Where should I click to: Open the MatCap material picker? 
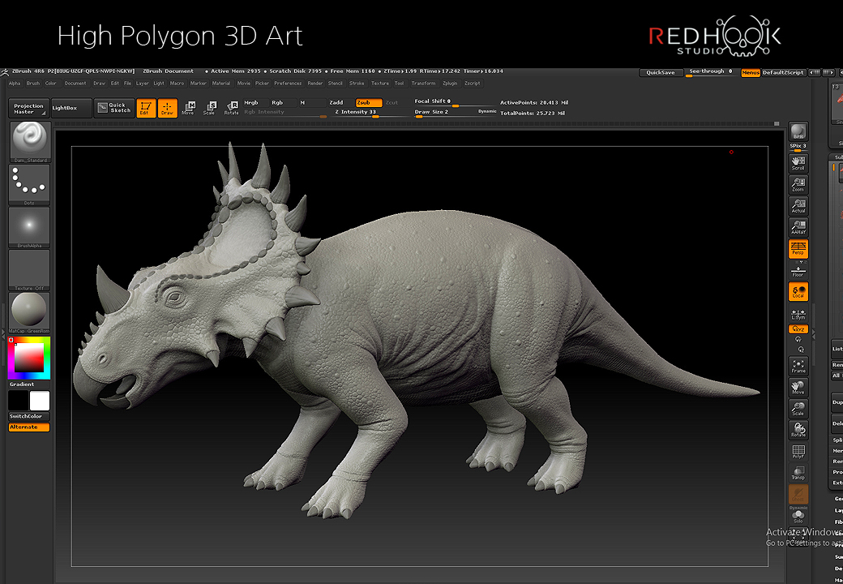pos(30,313)
